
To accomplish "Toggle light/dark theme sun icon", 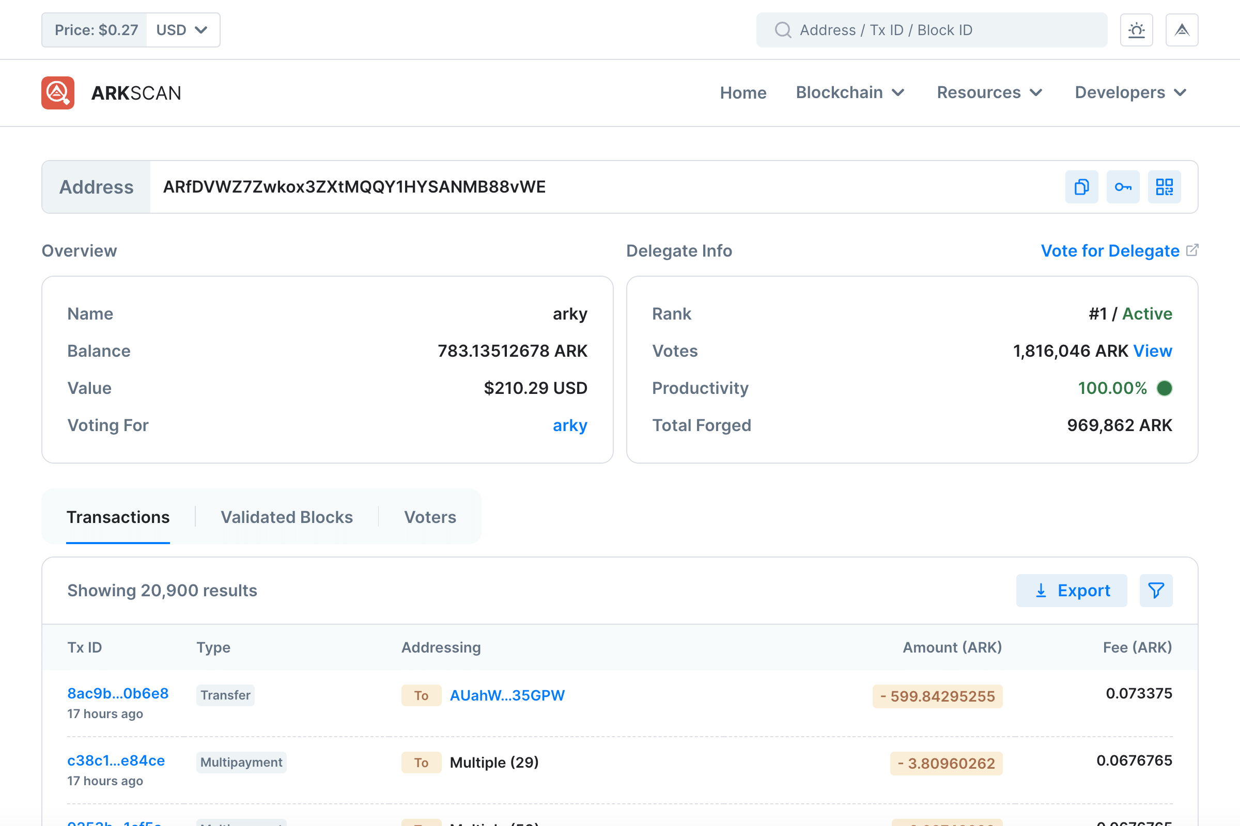I will (1136, 30).
